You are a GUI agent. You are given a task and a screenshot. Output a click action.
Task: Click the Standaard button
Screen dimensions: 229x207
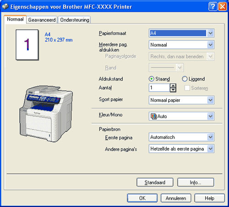155,182
